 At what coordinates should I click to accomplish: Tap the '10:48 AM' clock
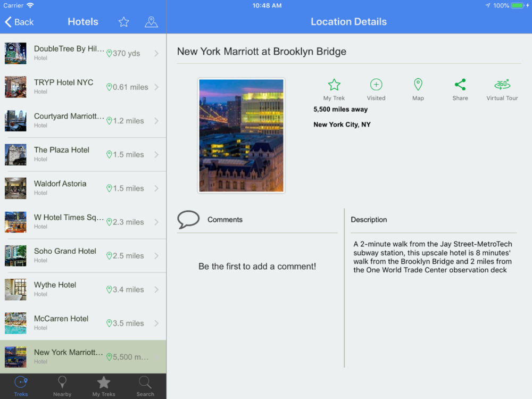click(267, 5)
